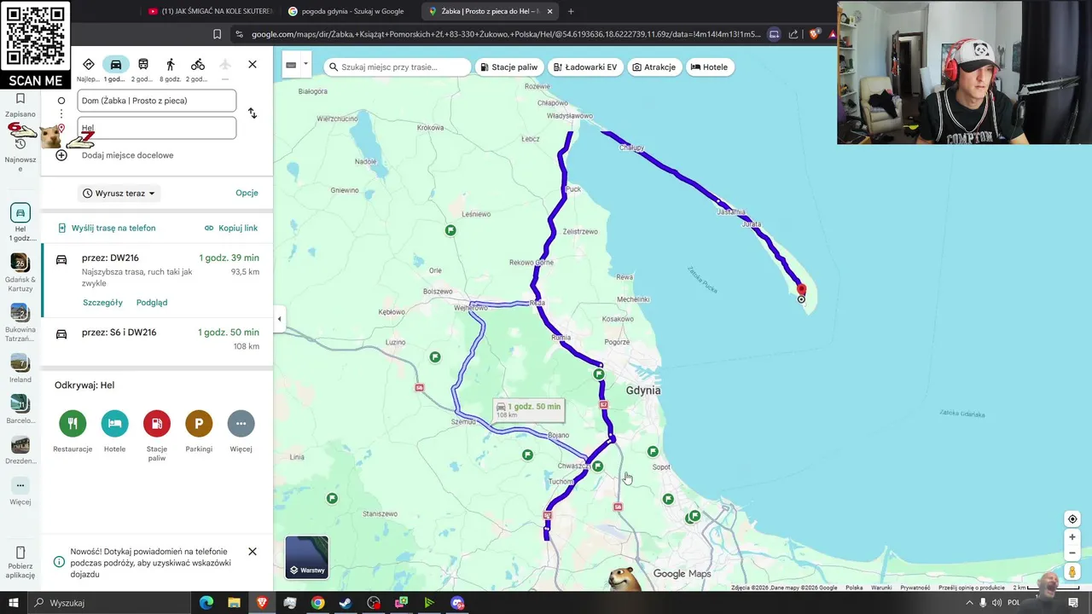The image size is (1092, 614).
Task: Click the browser bookmark icon
Action: point(218,34)
